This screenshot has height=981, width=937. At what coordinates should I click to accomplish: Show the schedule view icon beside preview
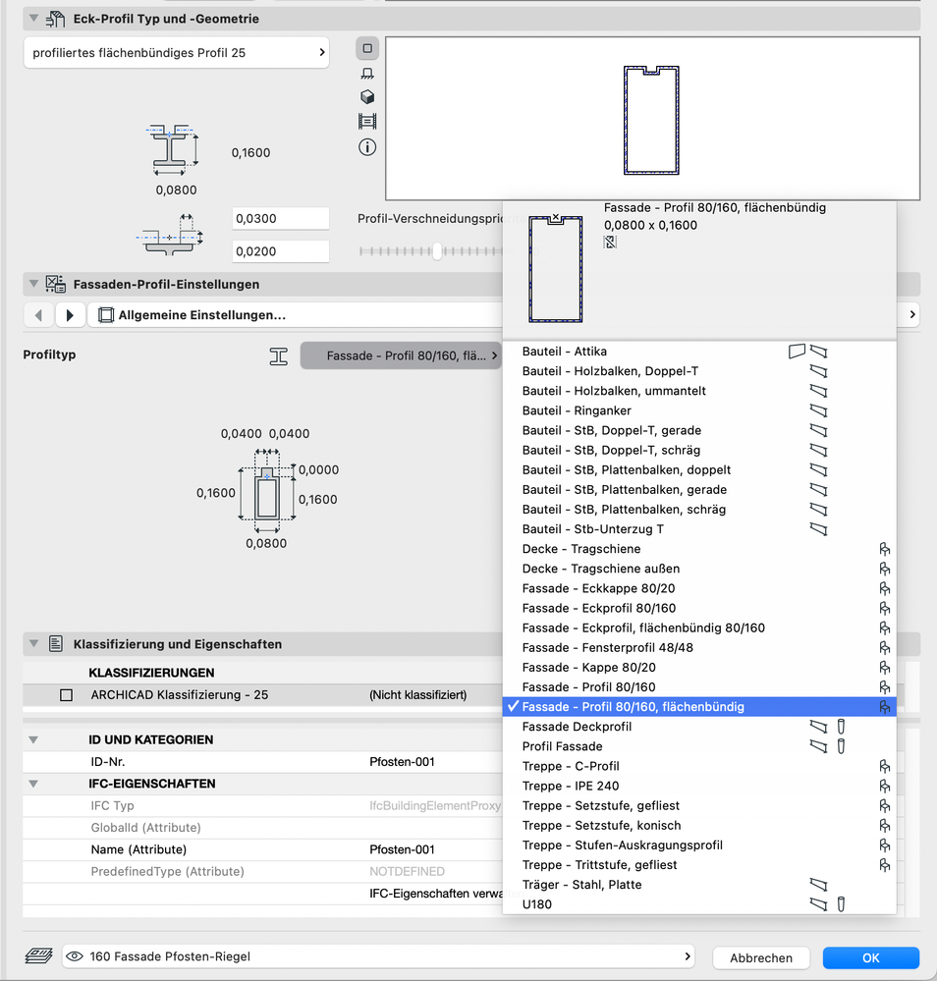(367, 121)
